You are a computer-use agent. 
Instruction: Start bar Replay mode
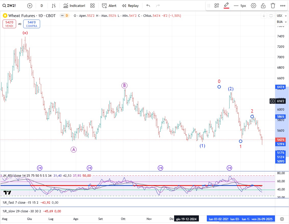[130, 6]
